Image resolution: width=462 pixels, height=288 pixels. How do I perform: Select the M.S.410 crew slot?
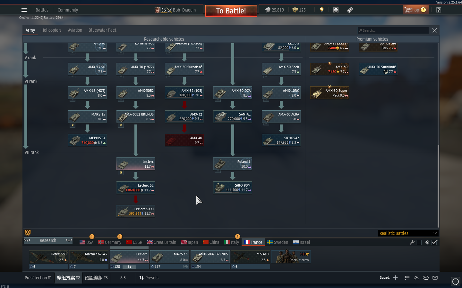coord(251,260)
